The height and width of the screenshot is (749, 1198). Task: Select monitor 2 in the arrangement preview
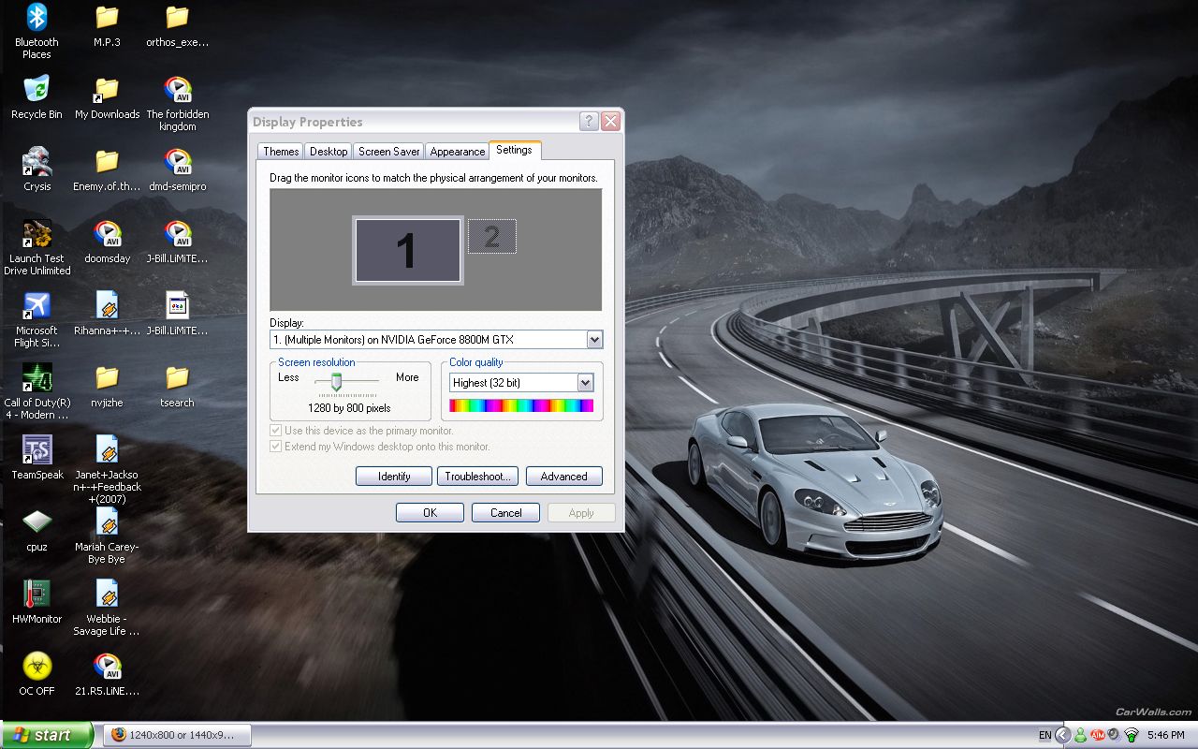[492, 236]
